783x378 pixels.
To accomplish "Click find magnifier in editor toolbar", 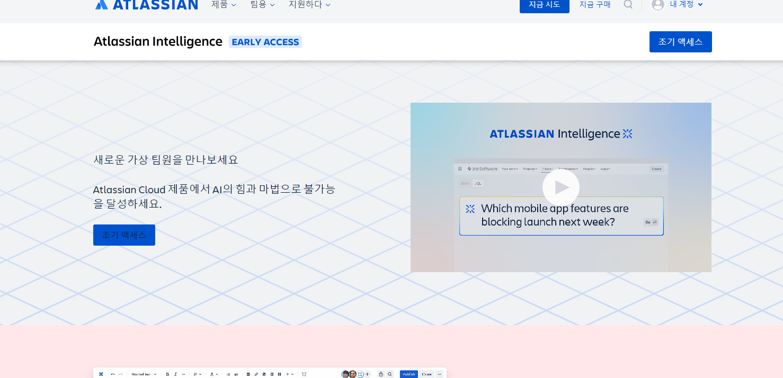I will [x=390, y=374].
